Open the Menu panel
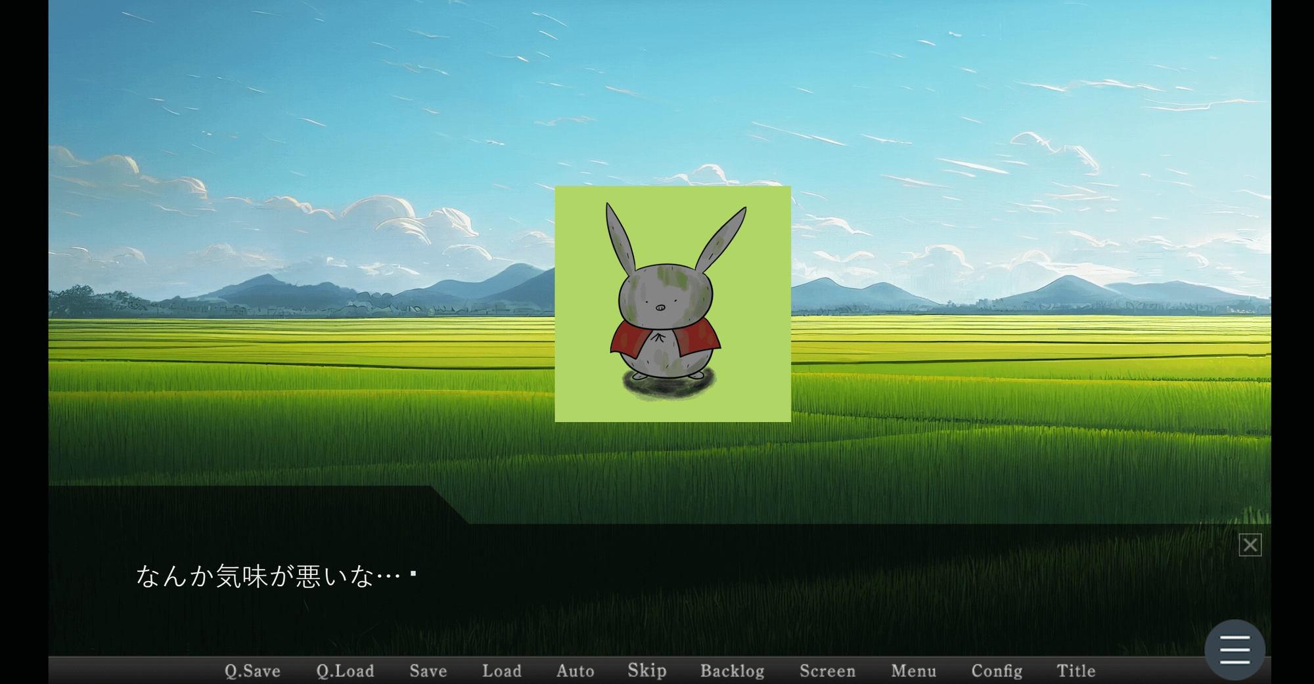This screenshot has width=1314, height=684. click(x=913, y=670)
